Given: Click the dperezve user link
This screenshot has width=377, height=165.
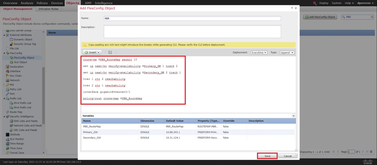Looking at the screenshot, I should pos(365,3).
